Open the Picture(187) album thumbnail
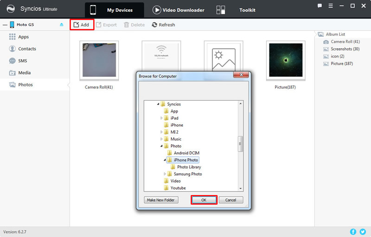Image resolution: width=371 pixels, height=237 pixels. point(286,60)
